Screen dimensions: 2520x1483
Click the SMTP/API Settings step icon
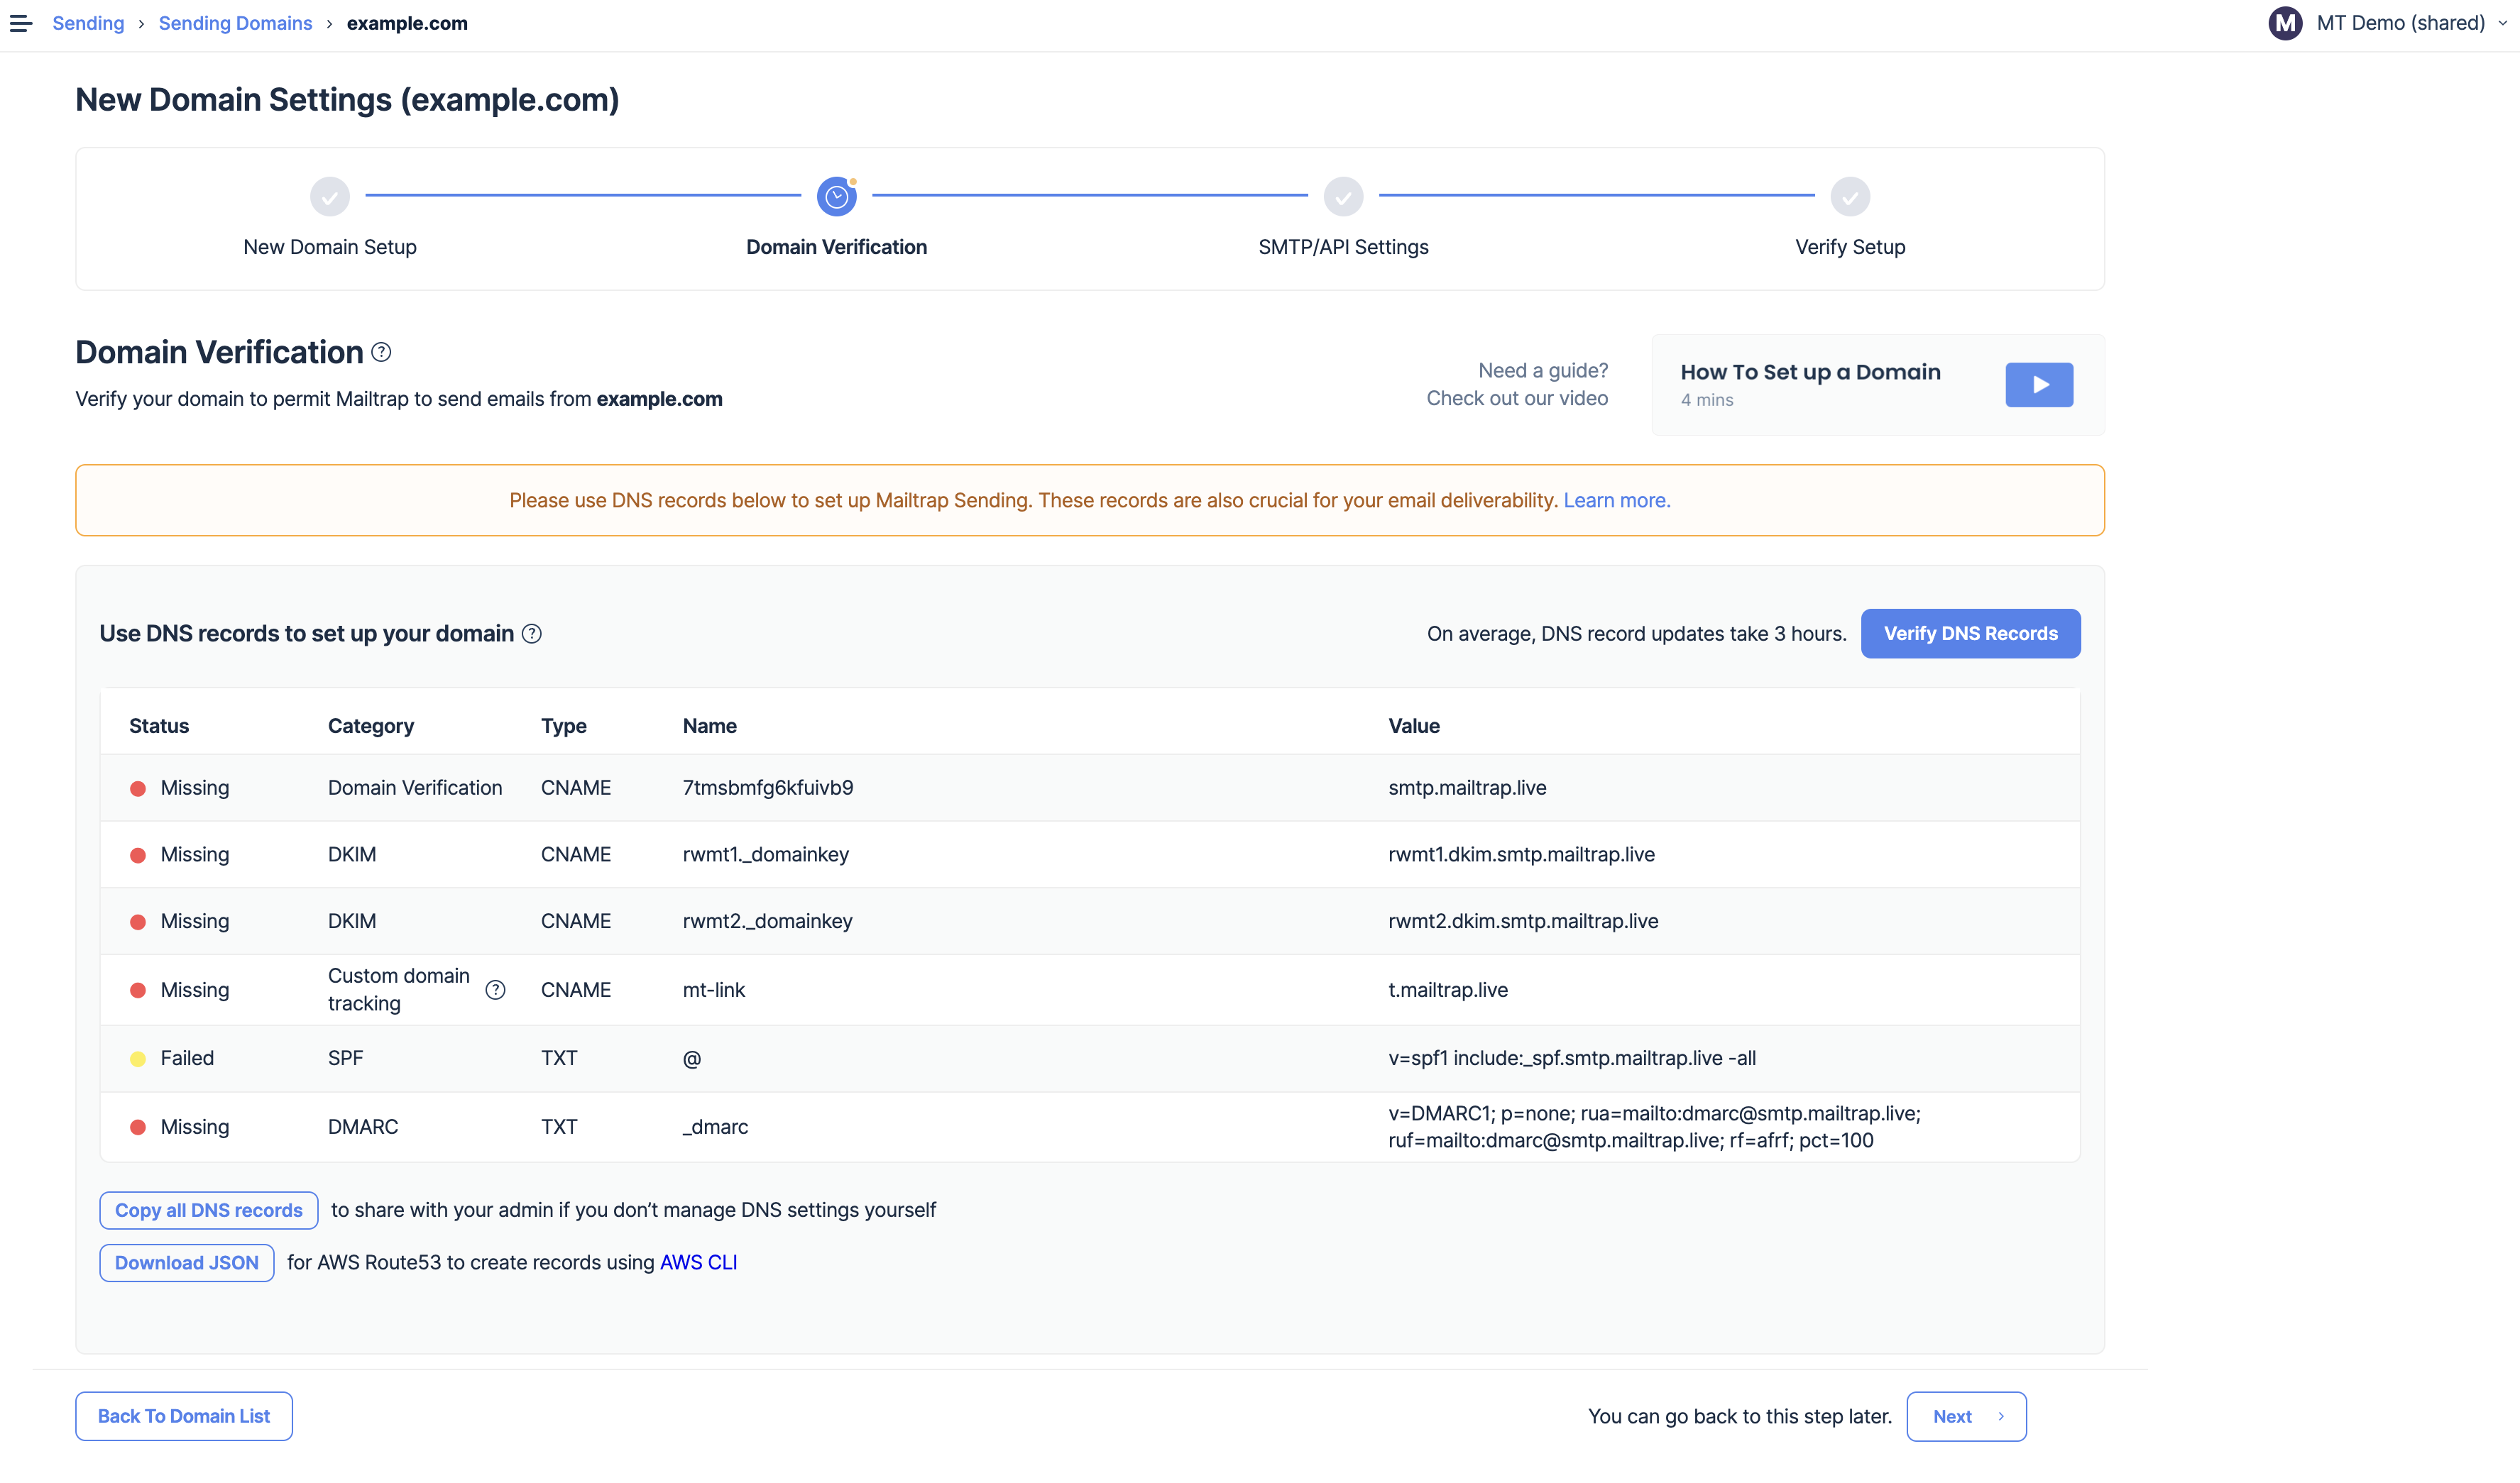click(x=1343, y=197)
